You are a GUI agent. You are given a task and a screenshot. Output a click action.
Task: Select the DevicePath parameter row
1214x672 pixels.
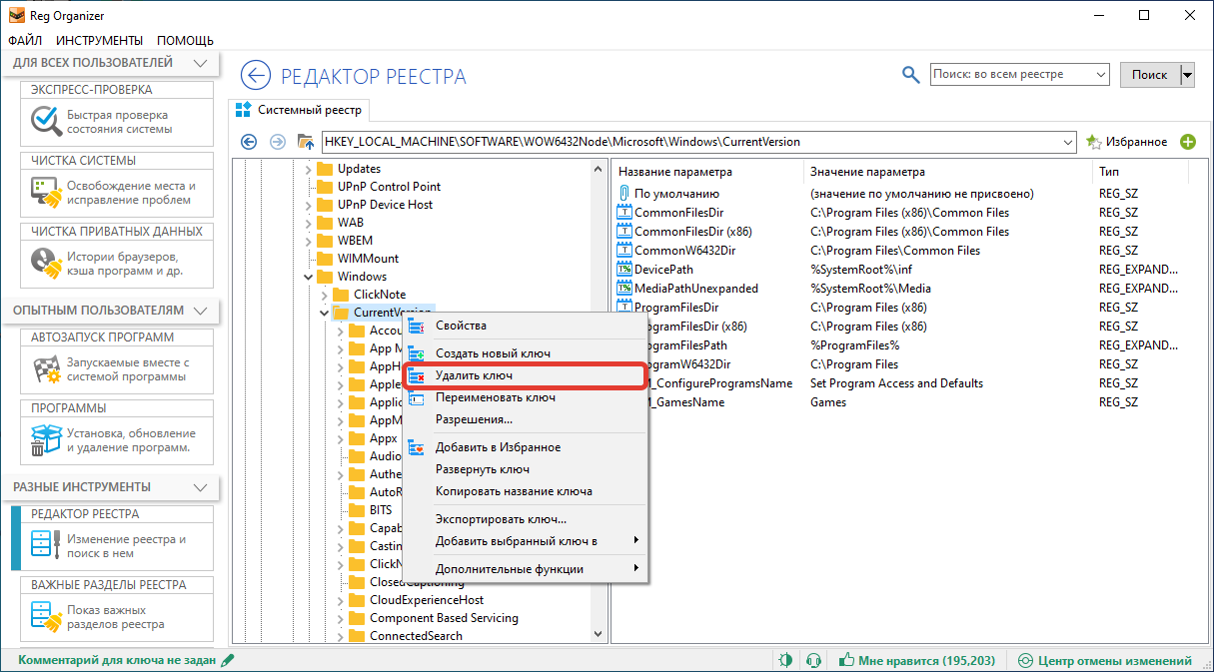pos(663,270)
